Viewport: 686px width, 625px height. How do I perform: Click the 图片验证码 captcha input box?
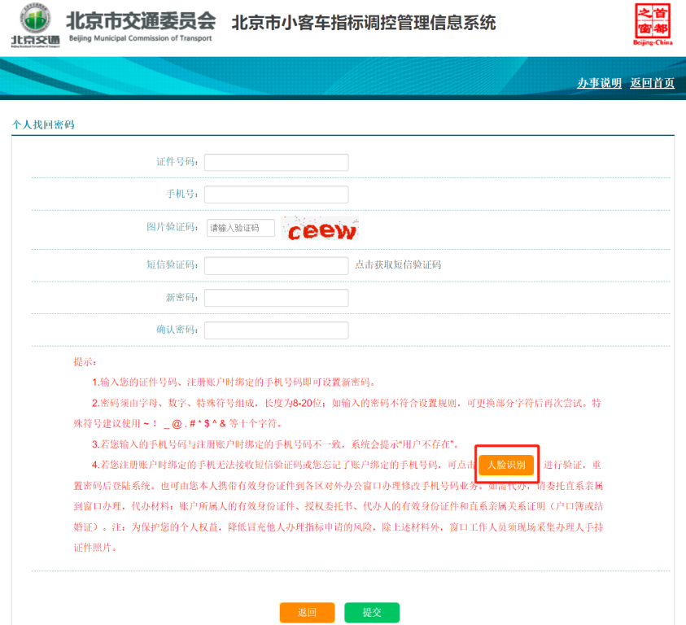240,228
